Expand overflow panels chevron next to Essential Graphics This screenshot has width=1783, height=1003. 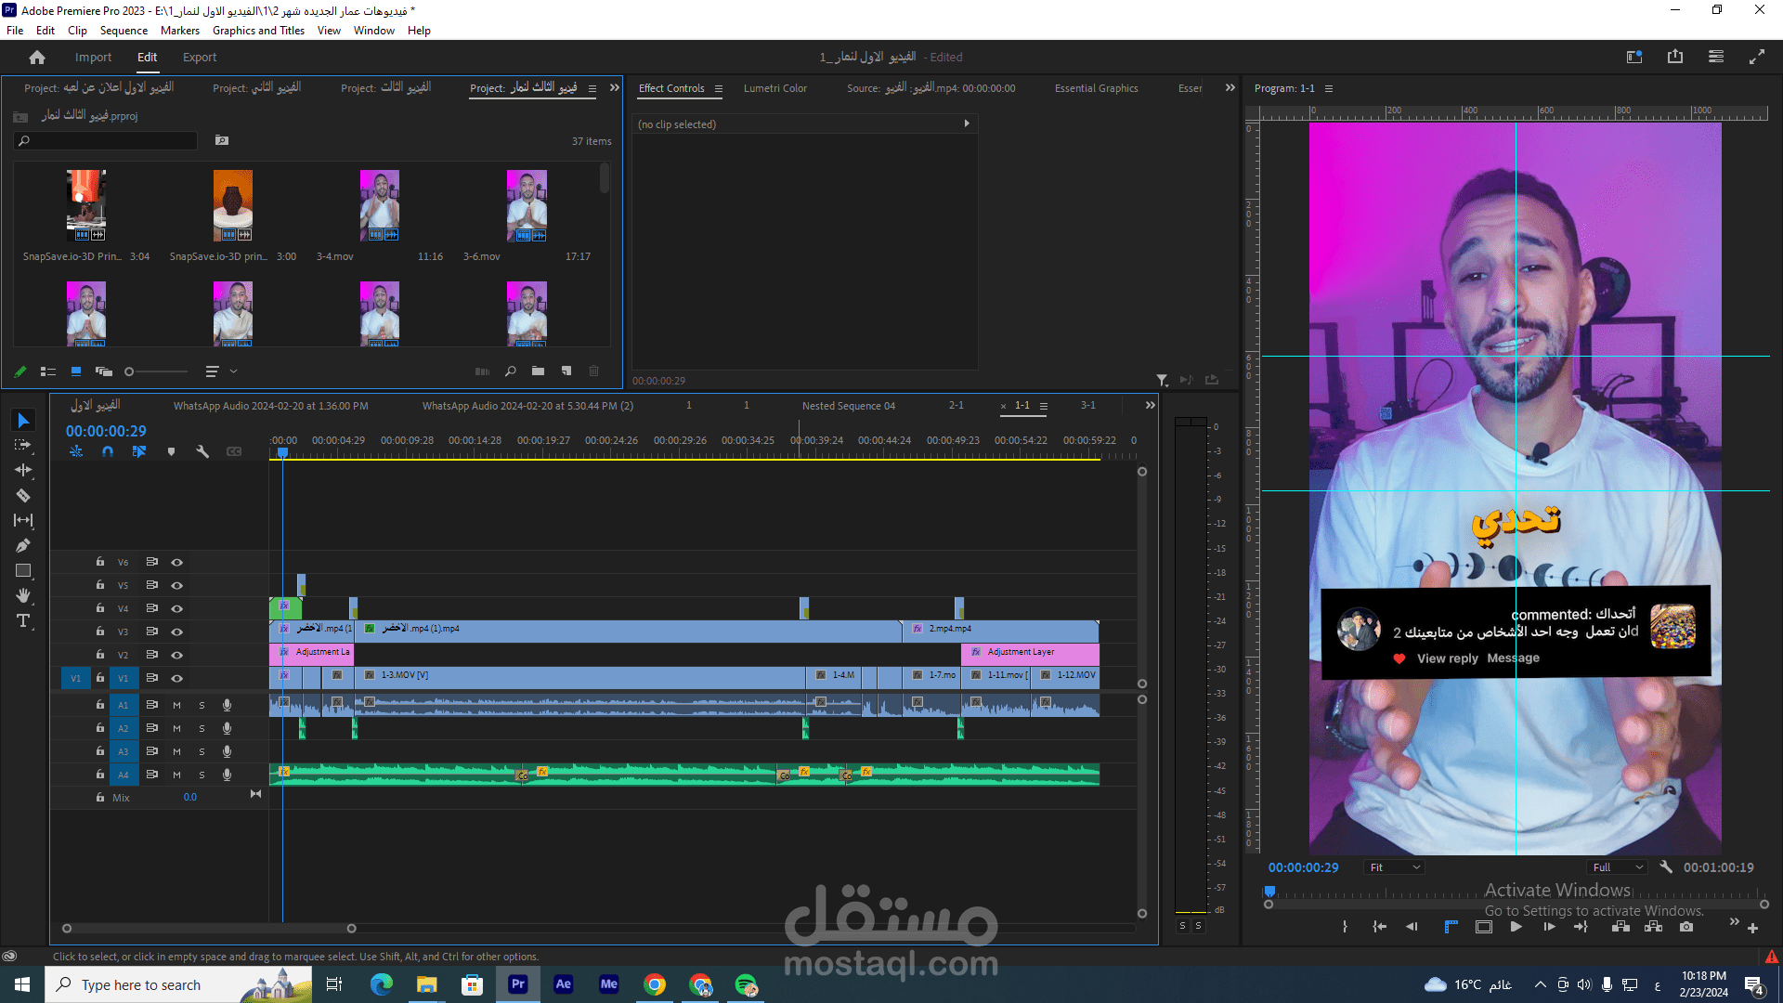[x=1230, y=88]
